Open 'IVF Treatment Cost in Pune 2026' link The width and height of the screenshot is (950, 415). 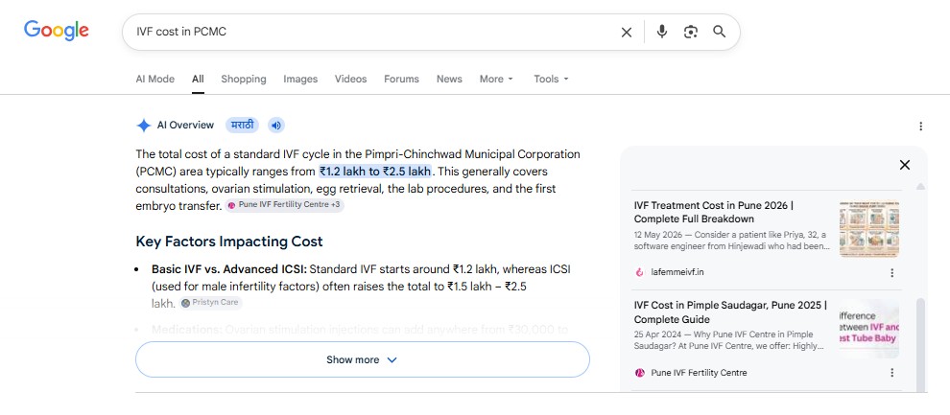click(714, 213)
